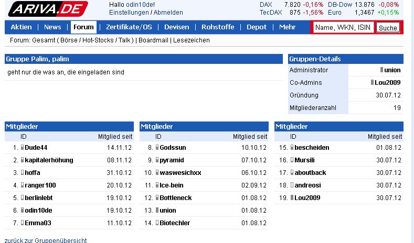Click the status icon next to hoffa
This screenshot has height=243, width=414.
point(23,173)
